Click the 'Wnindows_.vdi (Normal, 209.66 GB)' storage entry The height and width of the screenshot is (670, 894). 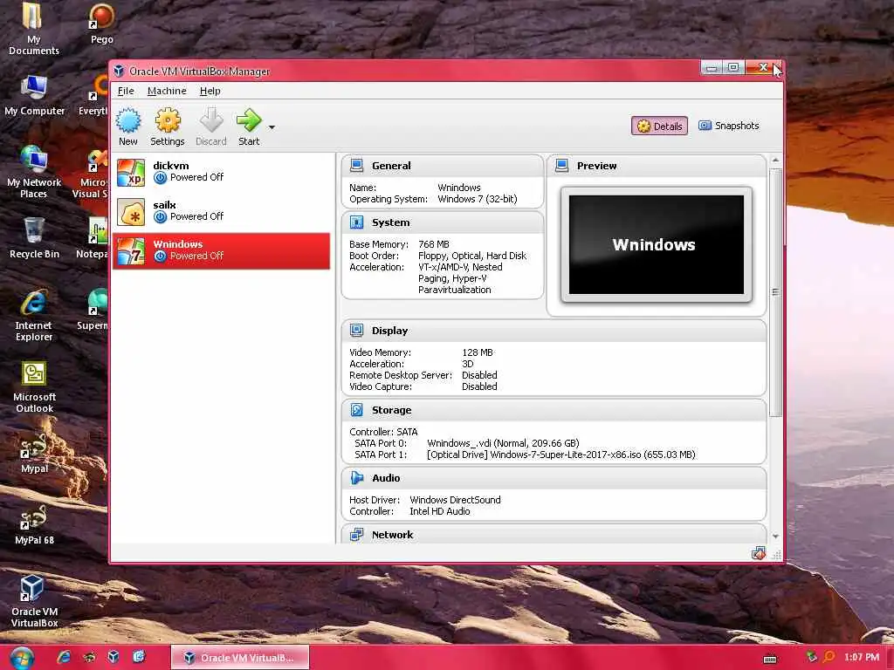point(503,443)
